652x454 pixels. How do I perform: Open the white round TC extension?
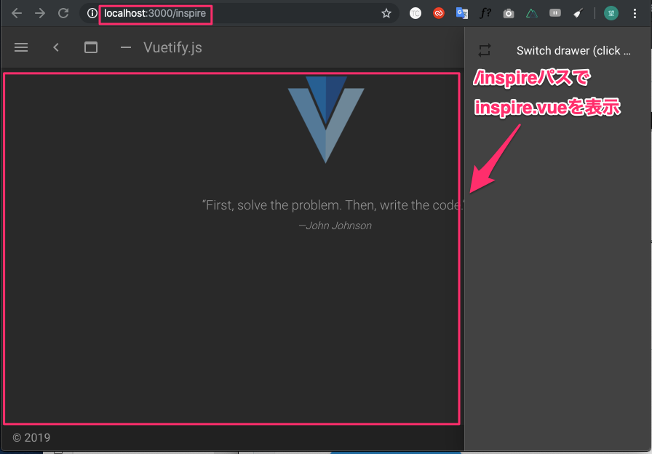point(416,13)
